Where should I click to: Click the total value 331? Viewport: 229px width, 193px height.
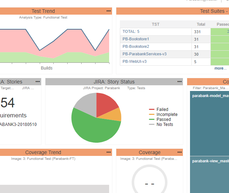coord(197,32)
